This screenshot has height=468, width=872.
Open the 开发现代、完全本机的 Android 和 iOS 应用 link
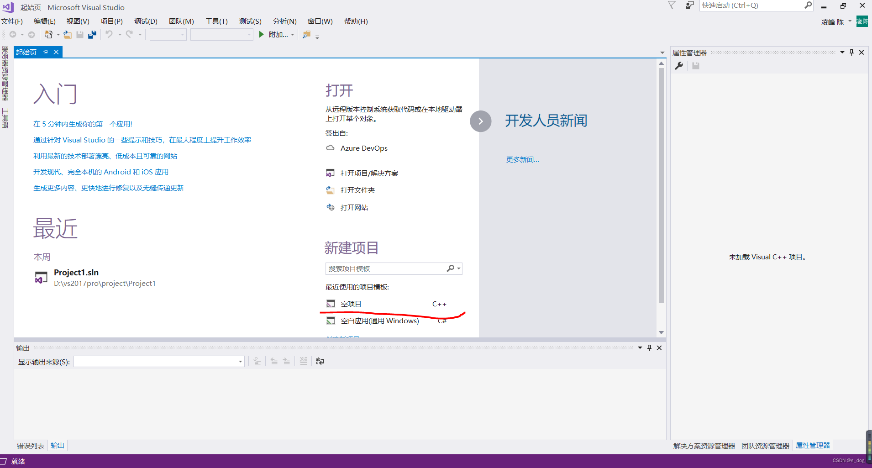tap(101, 172)
